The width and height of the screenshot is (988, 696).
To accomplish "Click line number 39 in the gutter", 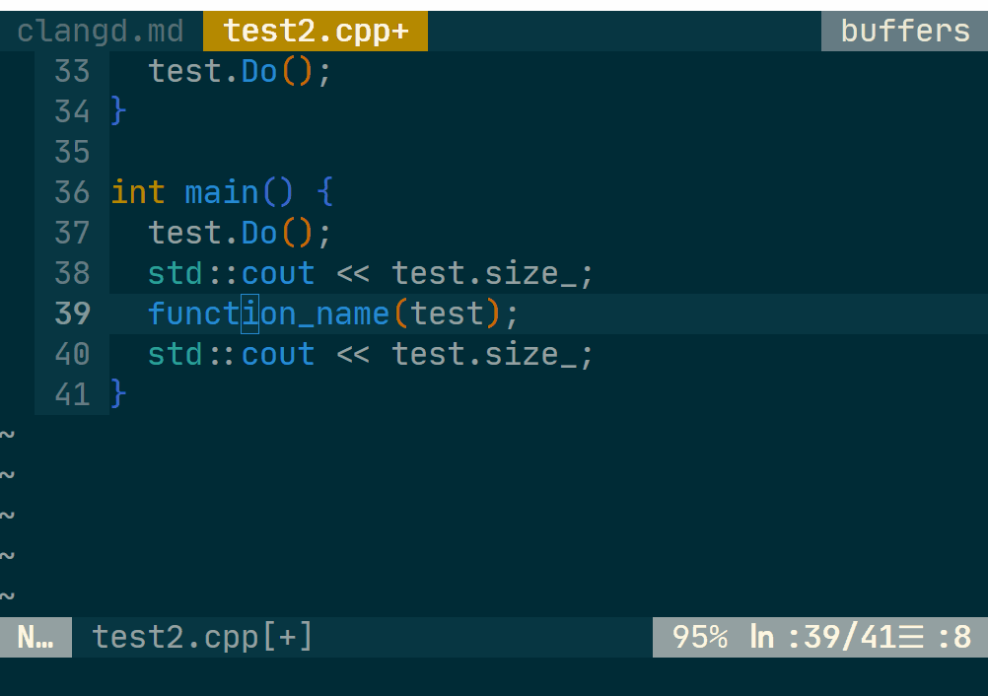I will coord(72,313).
